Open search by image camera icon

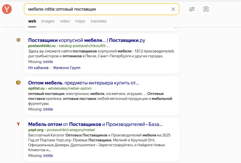click(206, 9)
